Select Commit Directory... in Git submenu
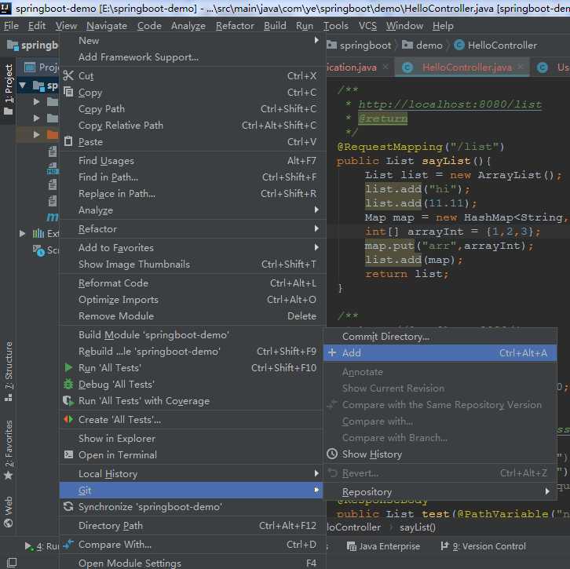Viewport: 570px width, 569px height. point(440,337)
